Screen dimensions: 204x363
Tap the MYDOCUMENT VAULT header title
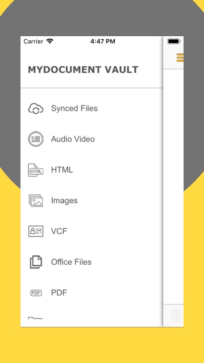(x=83, y=70)
